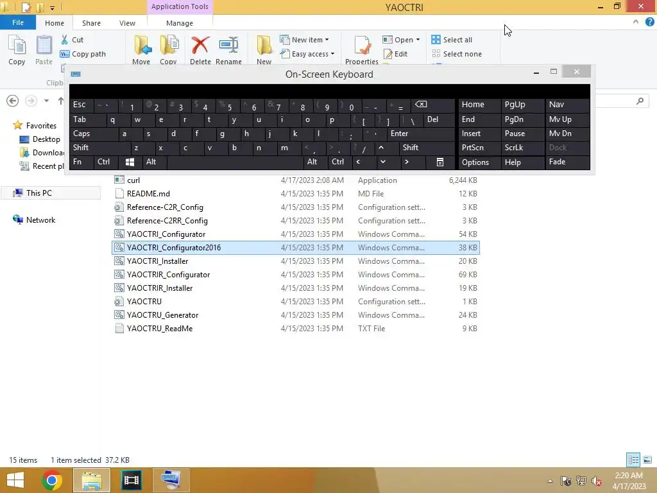Viewport: 657px width, 493px height.
Task: Click the Copy icon in the ribbon
Action: pos(17,50)
